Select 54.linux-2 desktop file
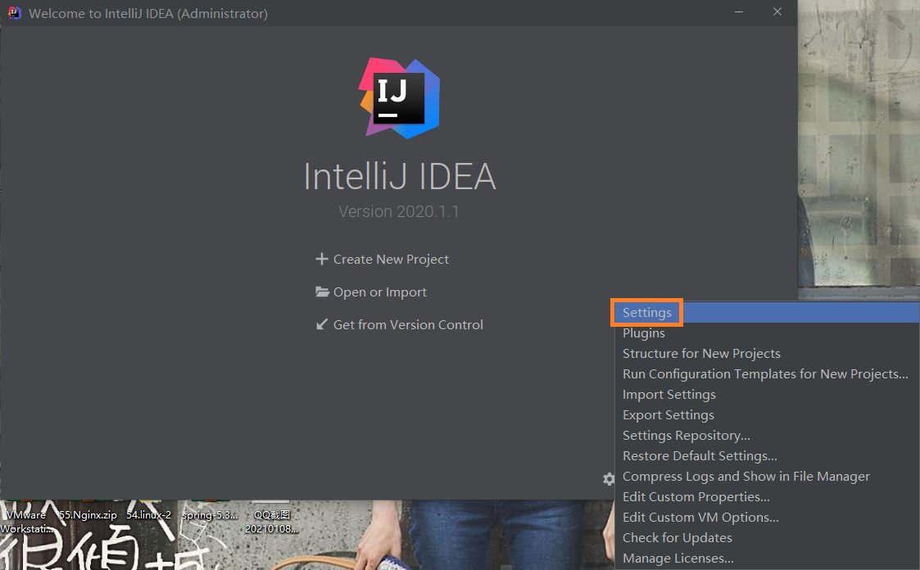Screen dimensions: 920x570 [148, 515]
